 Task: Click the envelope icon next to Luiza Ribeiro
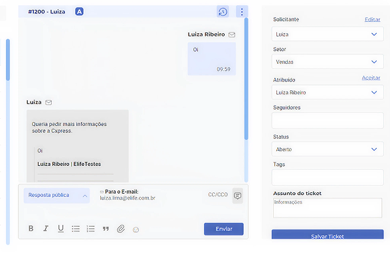tap(232, 34)
